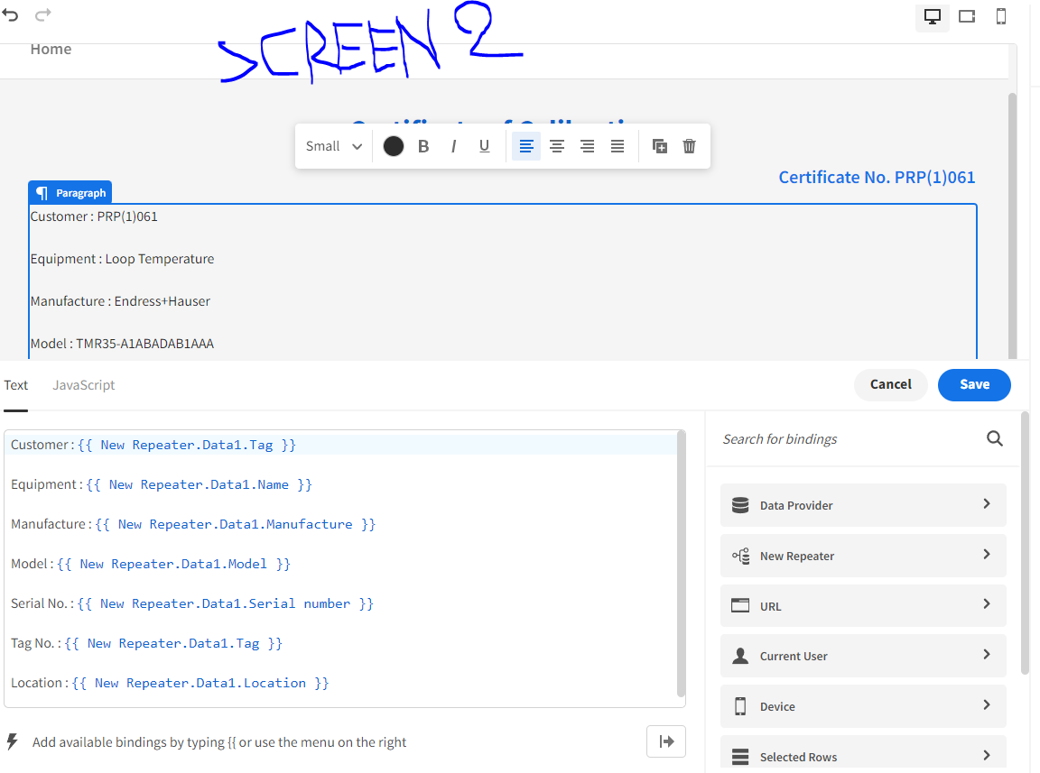Viewport: 1040px width, 773px height.
Task: Open the binding editor expand icon
Action: coord(665,741)
